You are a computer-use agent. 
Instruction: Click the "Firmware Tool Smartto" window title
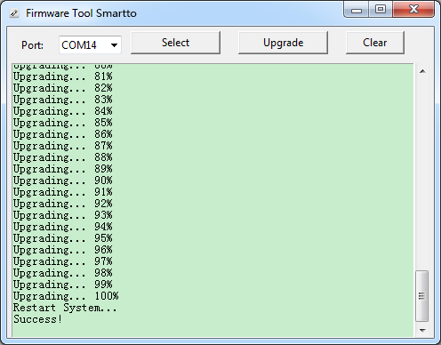[81, 13]
